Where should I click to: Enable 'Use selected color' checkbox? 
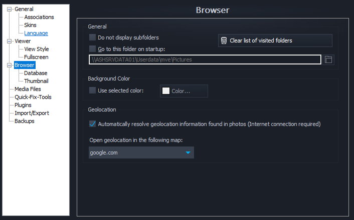click(92, 90)
